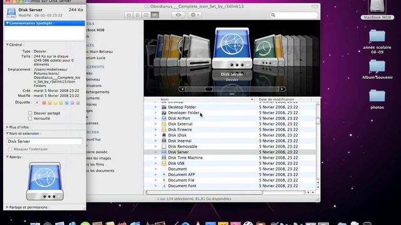This screenshot has width=401, height=225.
Task: Click the Disk AirPort row icon
Action: [164, 118]
